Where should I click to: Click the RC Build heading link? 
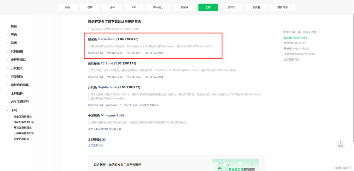(107, 63)
